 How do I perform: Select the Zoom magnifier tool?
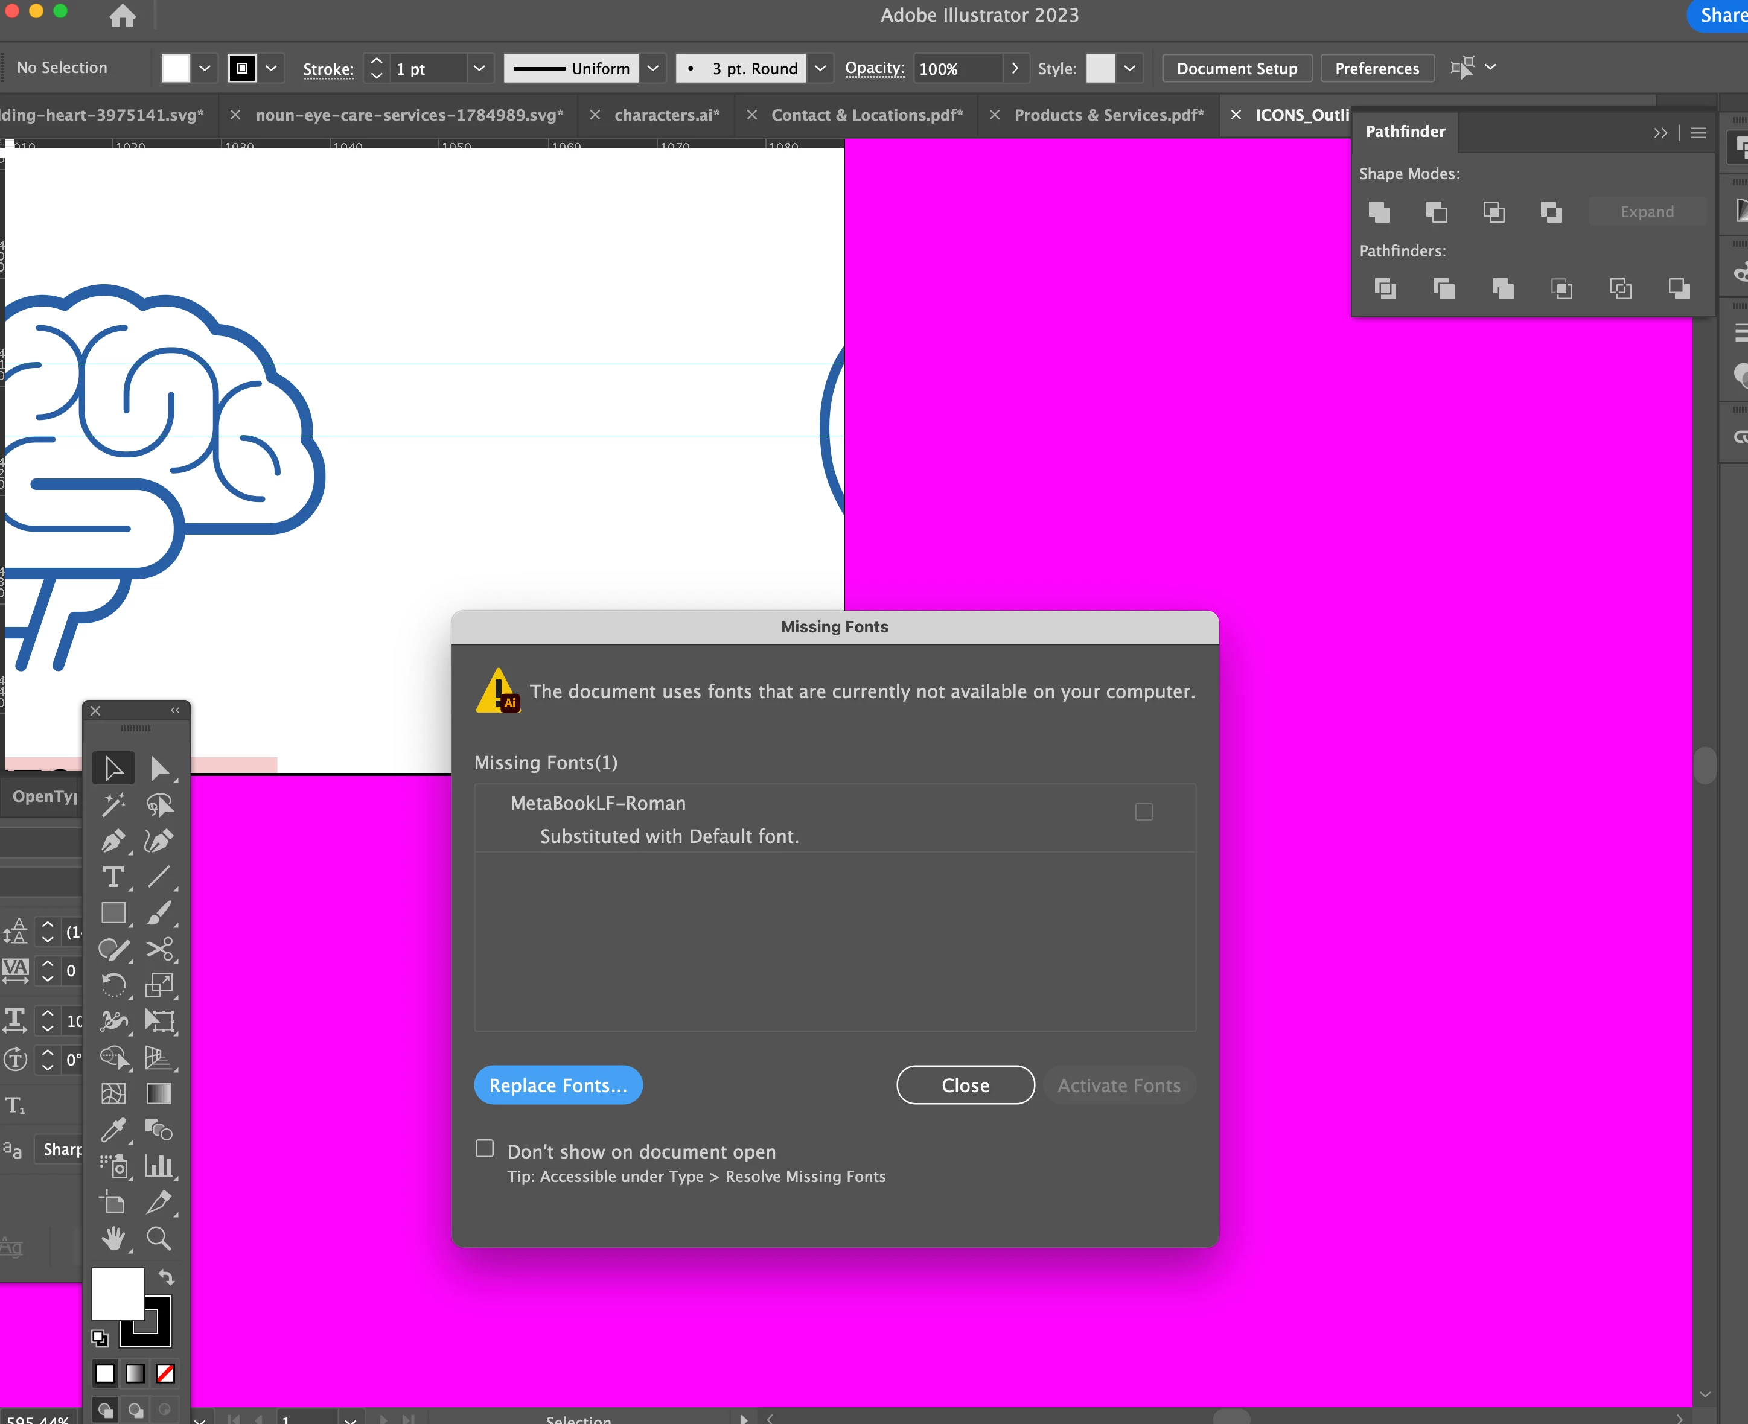[x=159, y=1238]
